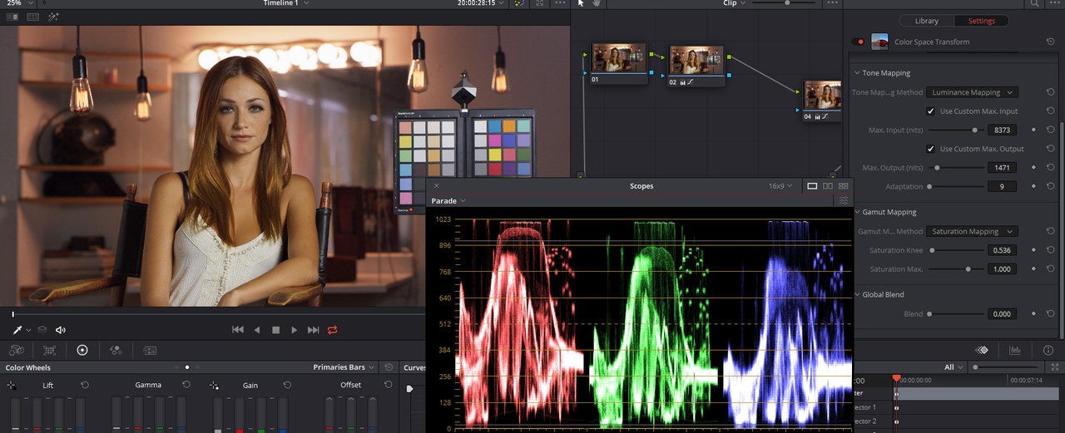The height and width of the screenshot is (433, 1065).
Task: Reset all Color Wheels palette settings
Action: [389, 367]
